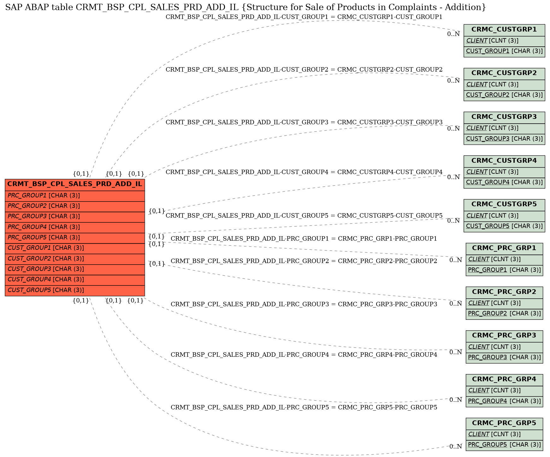Click the PRC_GROUP3 = CRMC_PRC_GRP3 relation label
The width and height of the screenshot is (550, 457).
click(x=304, y=304)
